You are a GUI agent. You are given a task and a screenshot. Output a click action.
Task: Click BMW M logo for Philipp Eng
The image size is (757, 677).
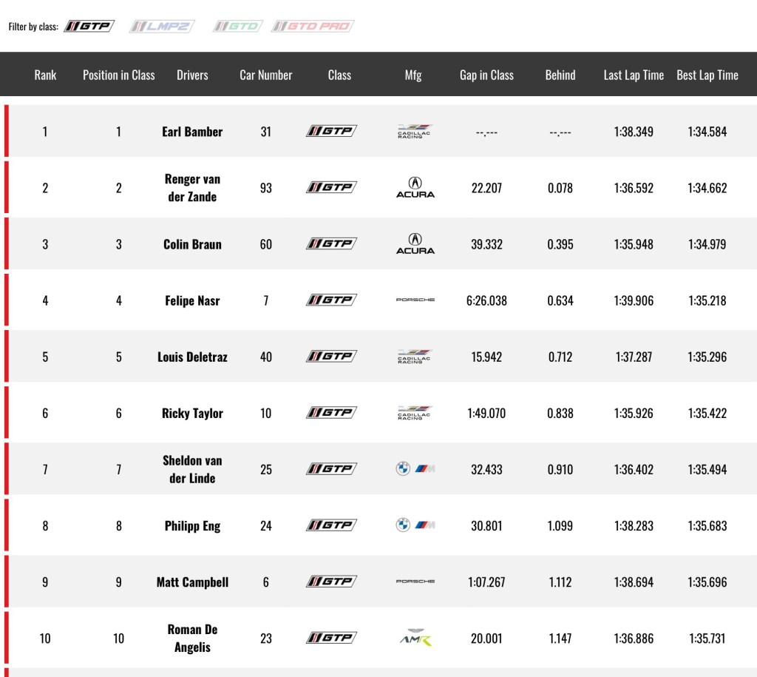pos(415,525)
